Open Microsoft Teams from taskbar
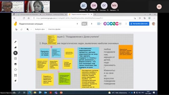This screenshot has height=95, width=169. point(56,93)
